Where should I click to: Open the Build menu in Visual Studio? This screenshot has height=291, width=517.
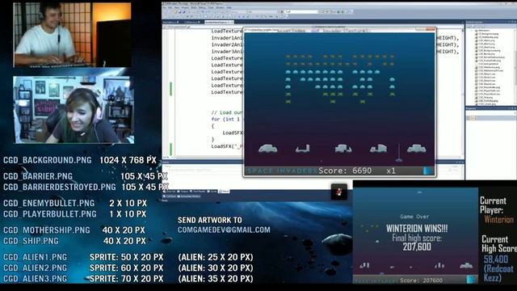(x=194, y=7)
